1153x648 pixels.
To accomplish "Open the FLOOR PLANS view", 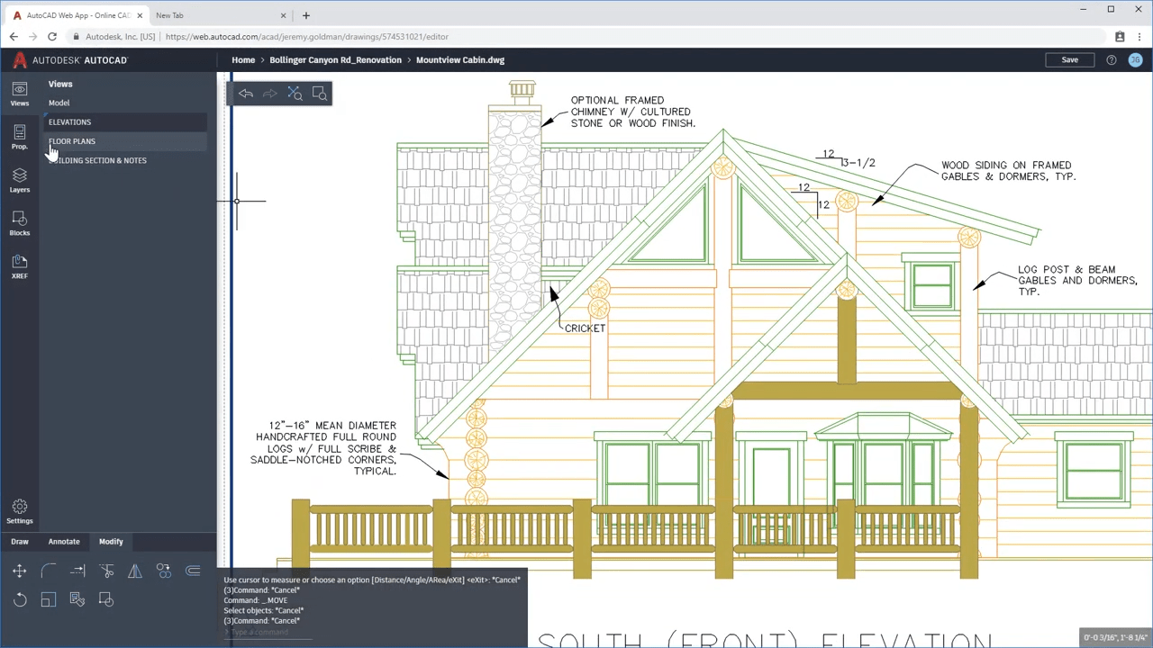I will click(71, 141).
